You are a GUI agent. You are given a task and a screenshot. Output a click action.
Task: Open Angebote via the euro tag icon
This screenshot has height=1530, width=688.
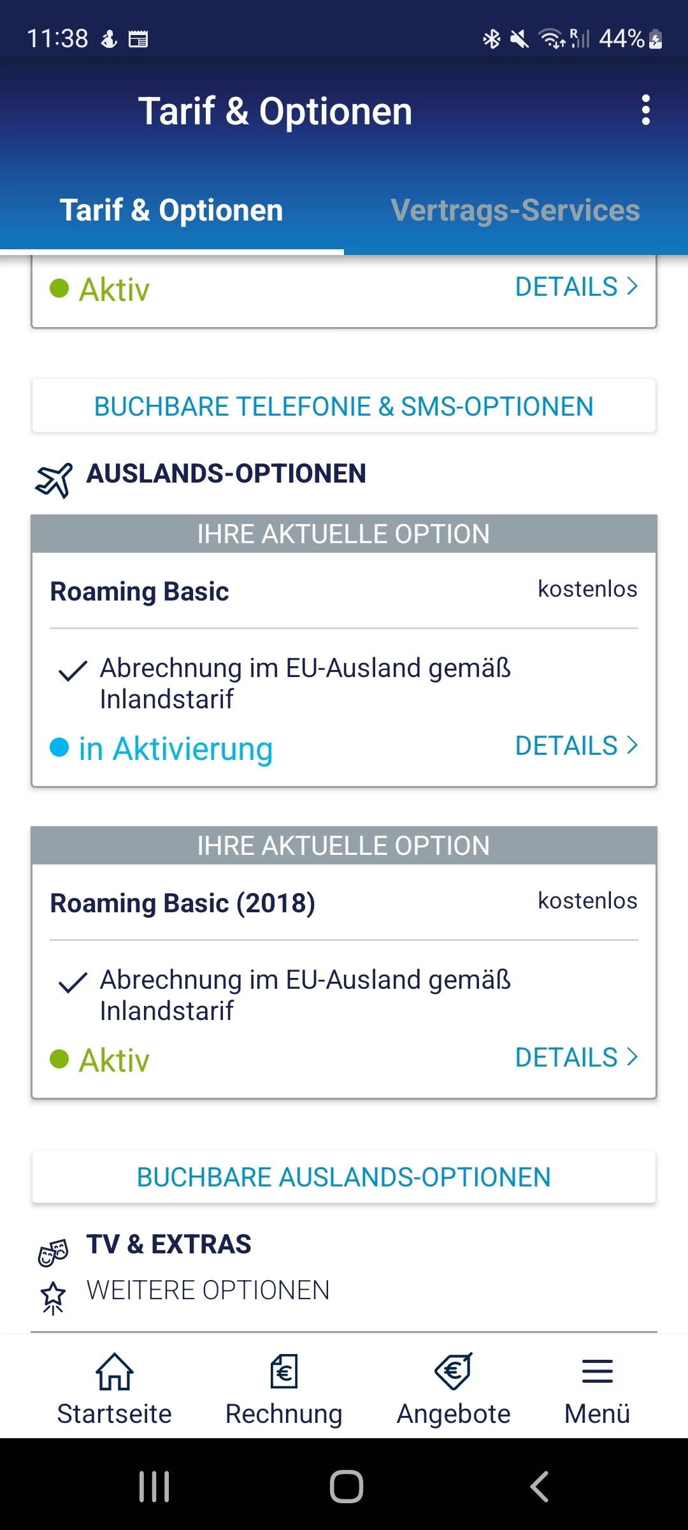coord(454,1372)
